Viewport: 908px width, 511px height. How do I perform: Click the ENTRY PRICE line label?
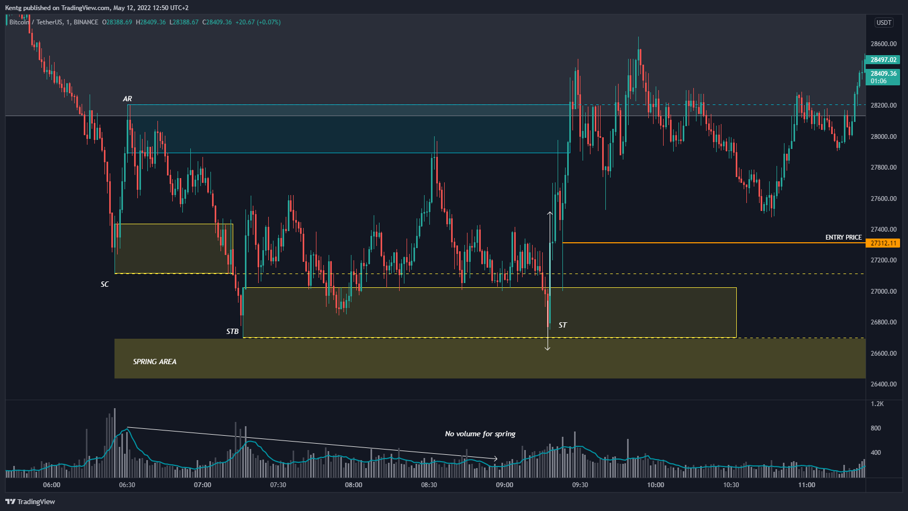[843, 237]
